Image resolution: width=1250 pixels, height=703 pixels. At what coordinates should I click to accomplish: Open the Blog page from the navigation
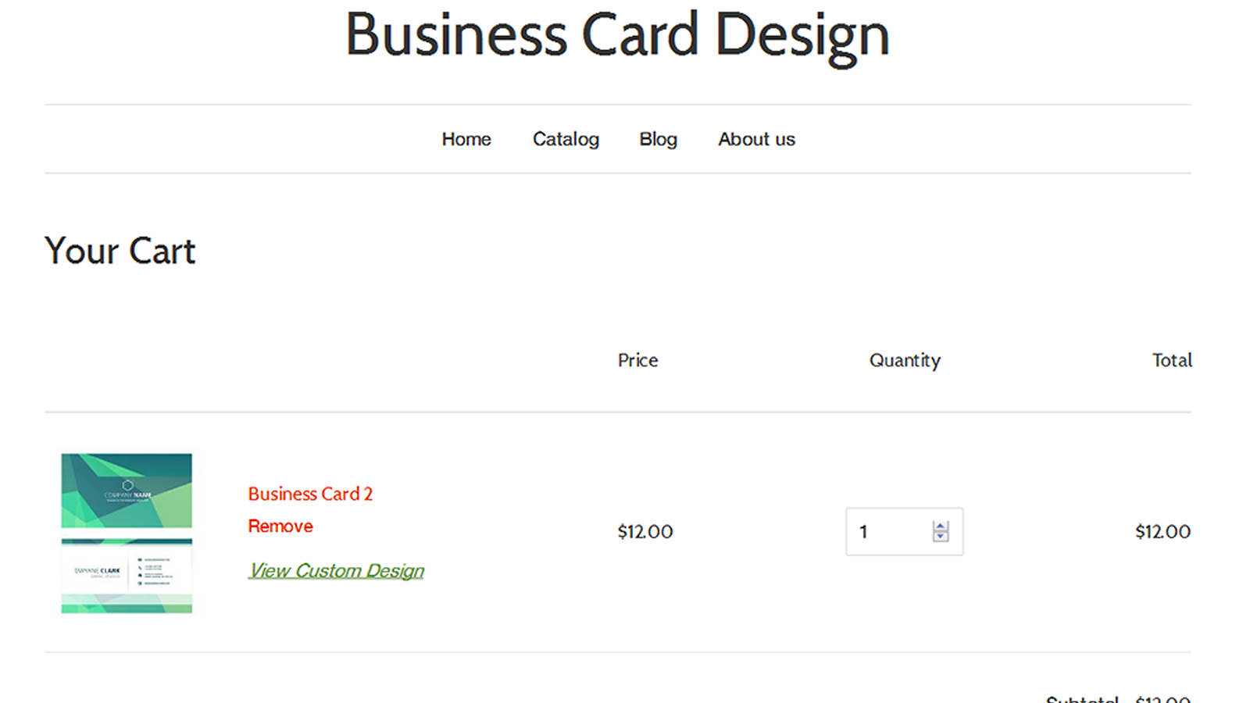tap(658, 138)
